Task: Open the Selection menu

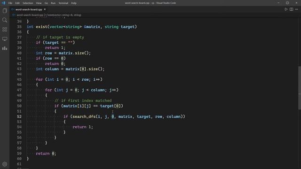Action: click(28, 3)
